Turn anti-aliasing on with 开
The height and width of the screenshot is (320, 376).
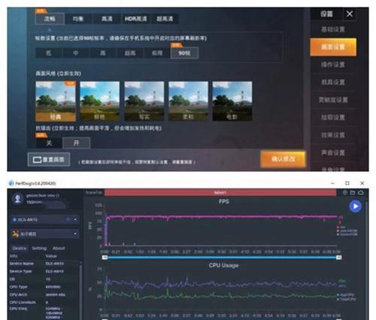pyautogui.click(x=76, y=143)
